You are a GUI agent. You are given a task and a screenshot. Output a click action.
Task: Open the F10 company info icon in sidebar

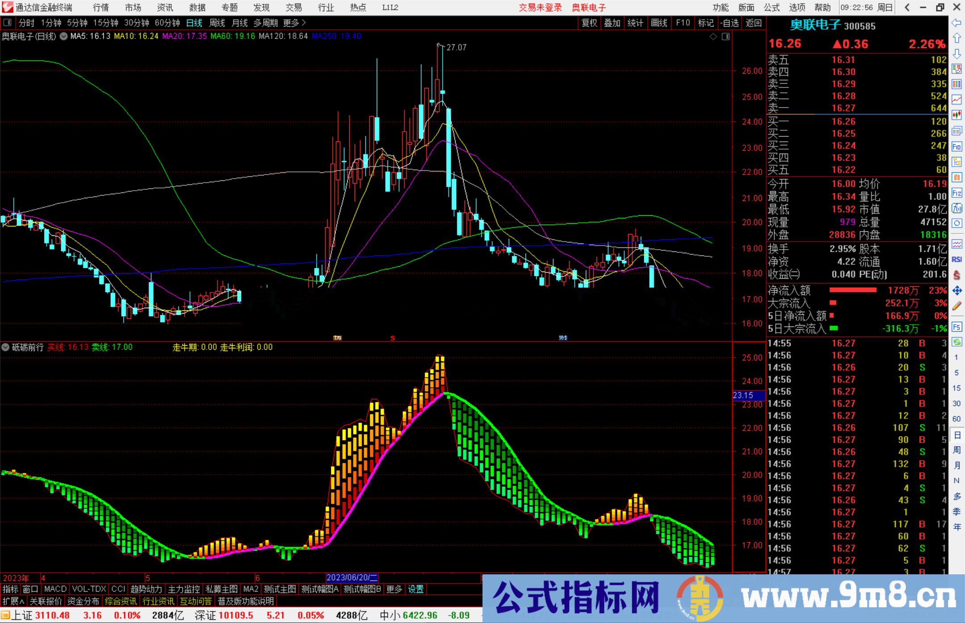coord(957,144)
